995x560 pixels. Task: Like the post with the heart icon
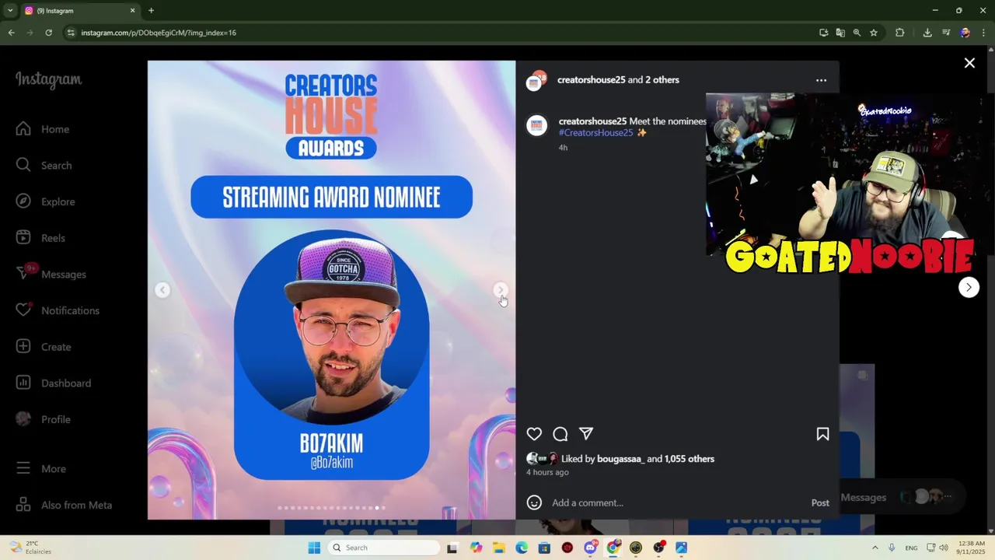coord(534,434)
